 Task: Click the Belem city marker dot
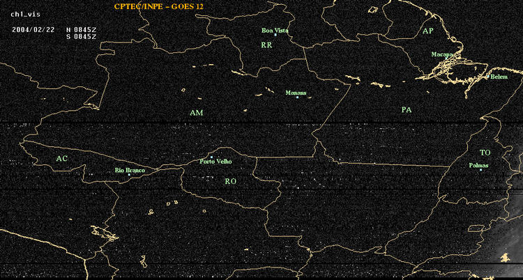point(488,77)
